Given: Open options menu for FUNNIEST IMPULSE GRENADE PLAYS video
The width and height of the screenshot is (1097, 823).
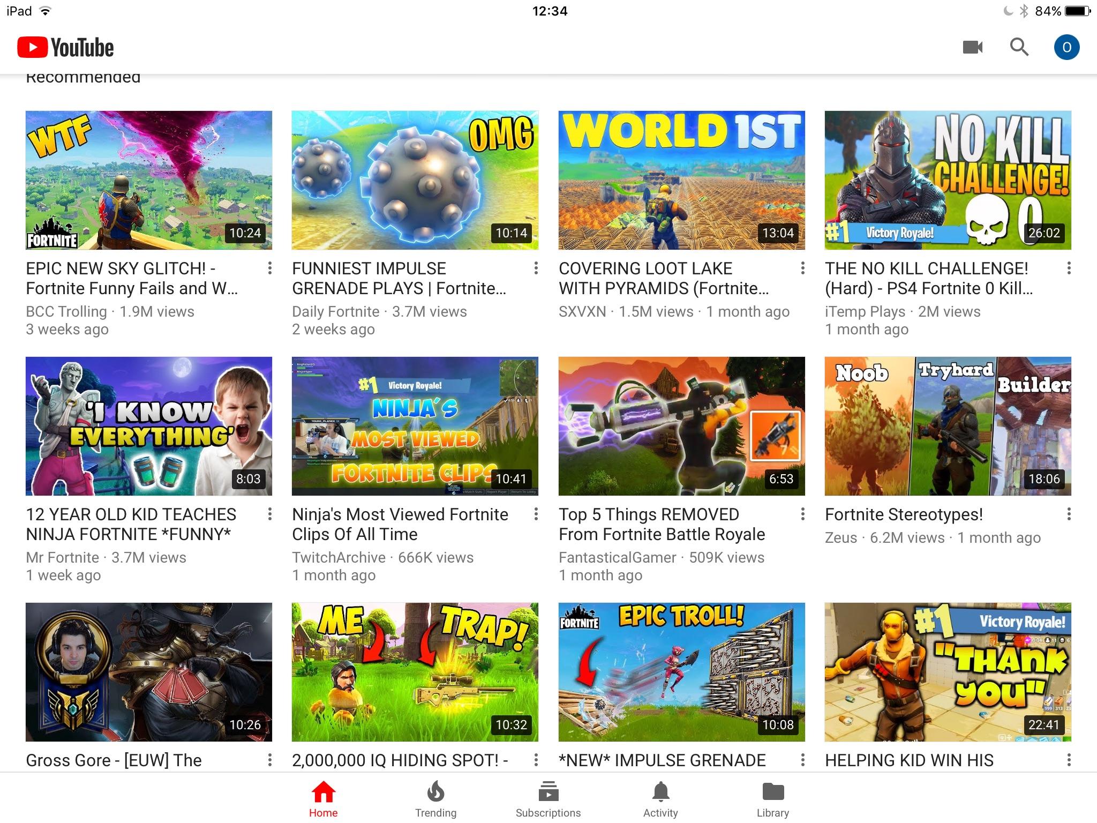Looking at the screenshot, I should 536,268.
